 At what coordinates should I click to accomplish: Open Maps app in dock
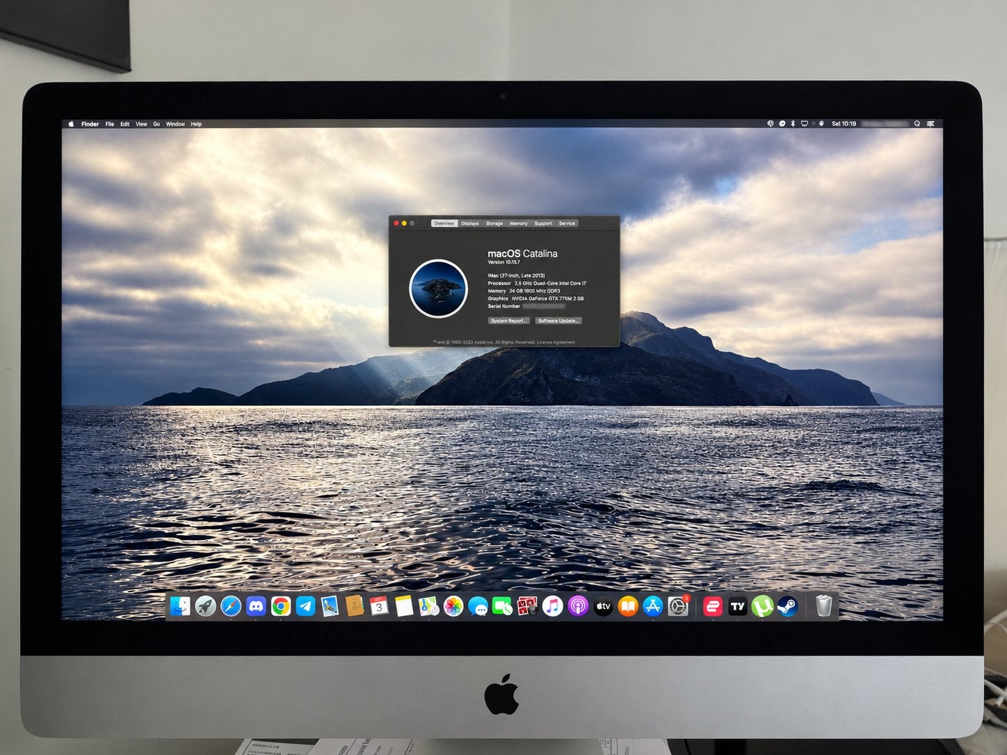point(429,606)
